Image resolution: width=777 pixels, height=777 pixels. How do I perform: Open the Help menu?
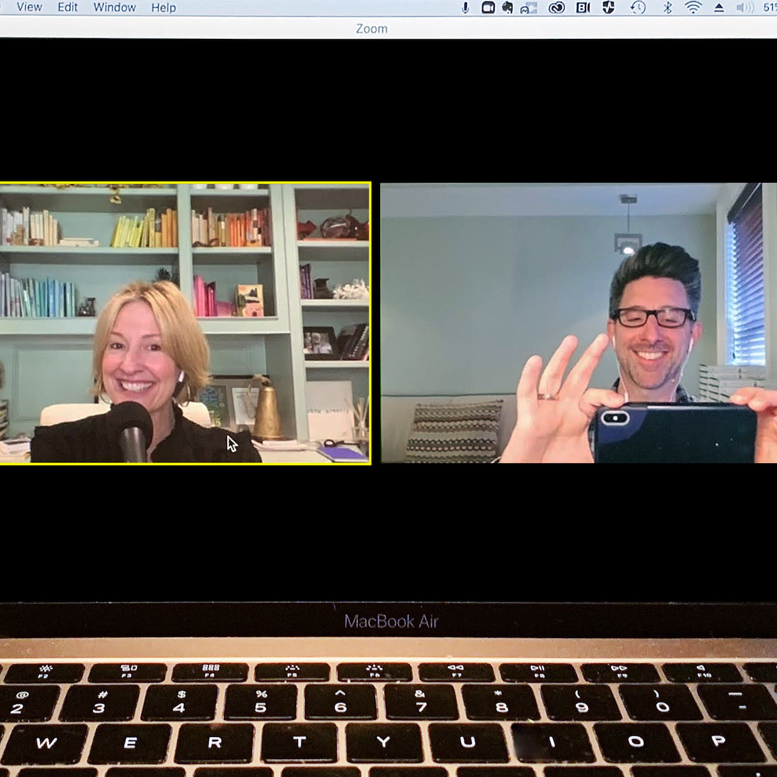(x=163, y=7)
